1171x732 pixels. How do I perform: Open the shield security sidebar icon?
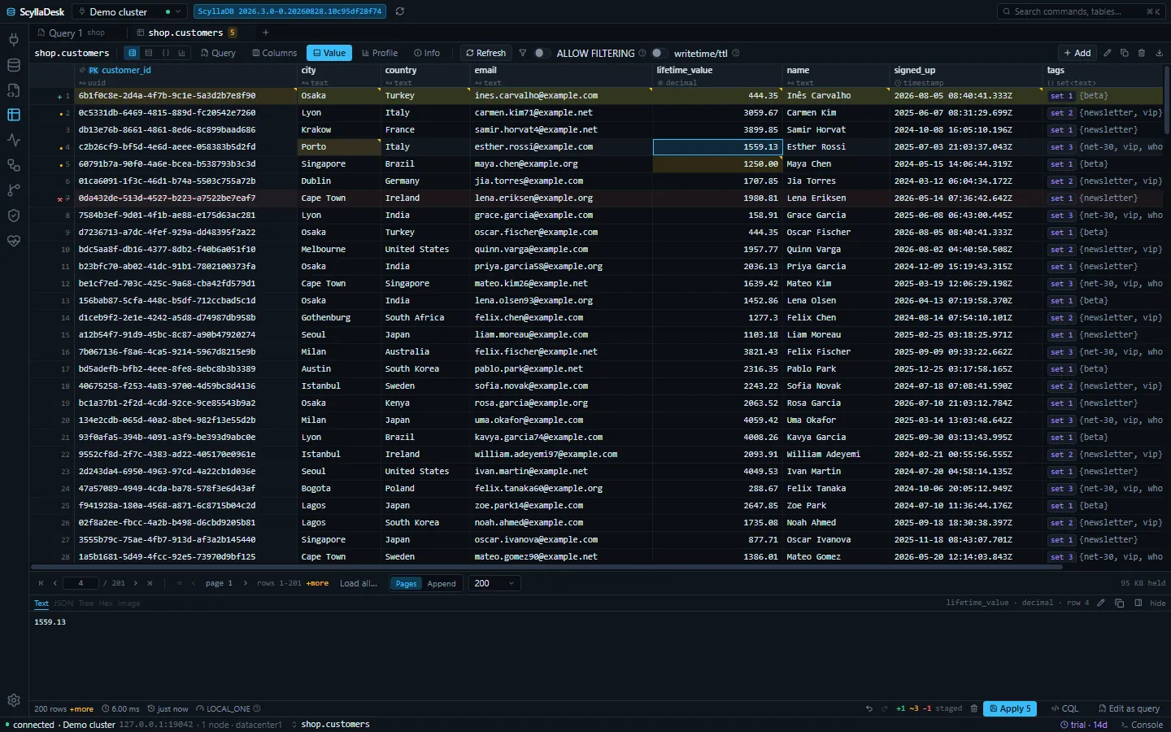tap(13, 216)
